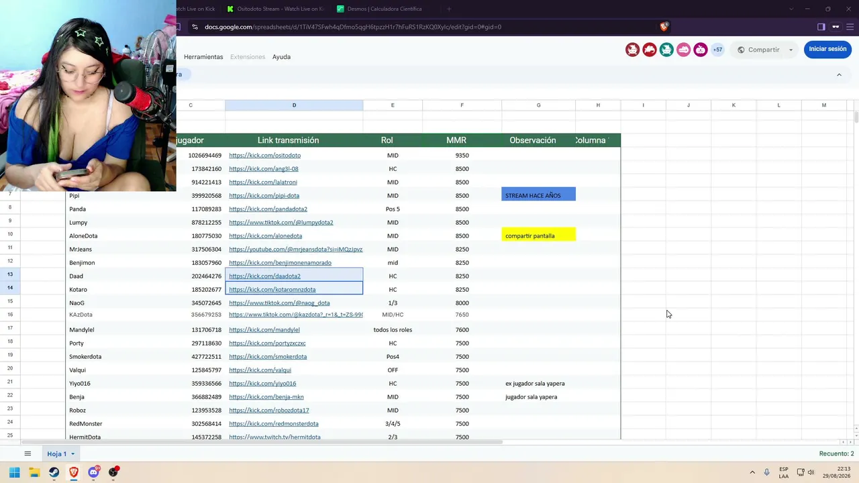This screenshot has width=859, height=483.
Task: Select the 'todos los roles' cell
Action: coord(393,330)
